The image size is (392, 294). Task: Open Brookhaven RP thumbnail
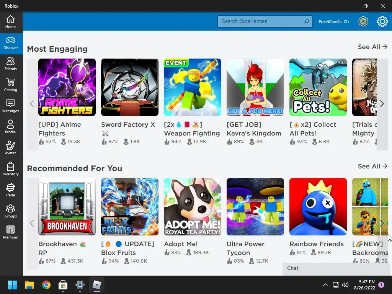tap(67, 207)
